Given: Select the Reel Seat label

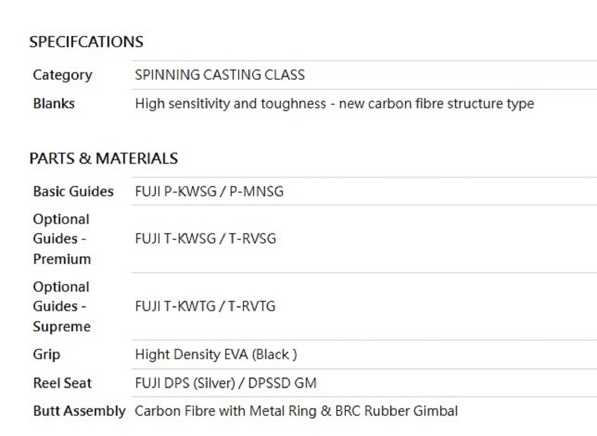Looking at the screenshot, I should (x=62, y=383).
